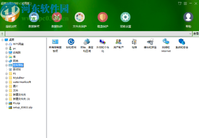Open 系统和安全 shield item

(x=182, y=44)
